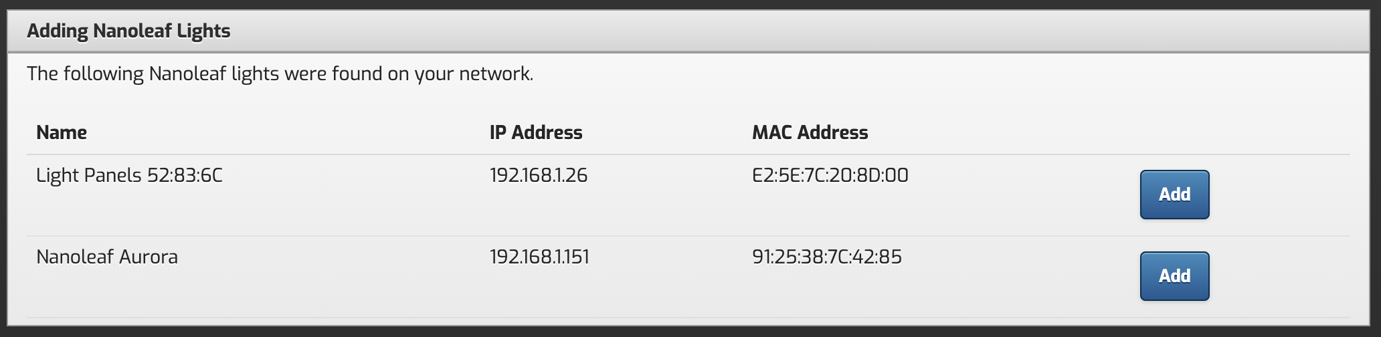Click the MAC Address column header
The image size is (1381, 337).
point(810,132)
